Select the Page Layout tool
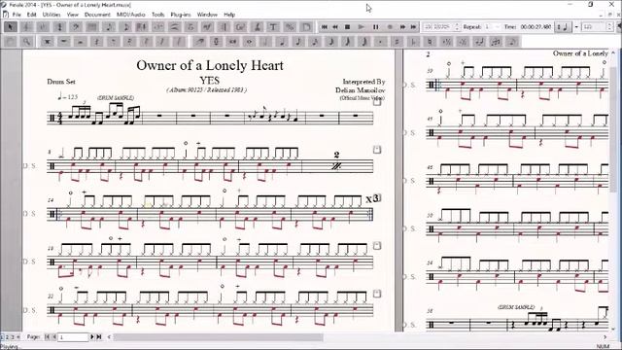 [306, 27]
